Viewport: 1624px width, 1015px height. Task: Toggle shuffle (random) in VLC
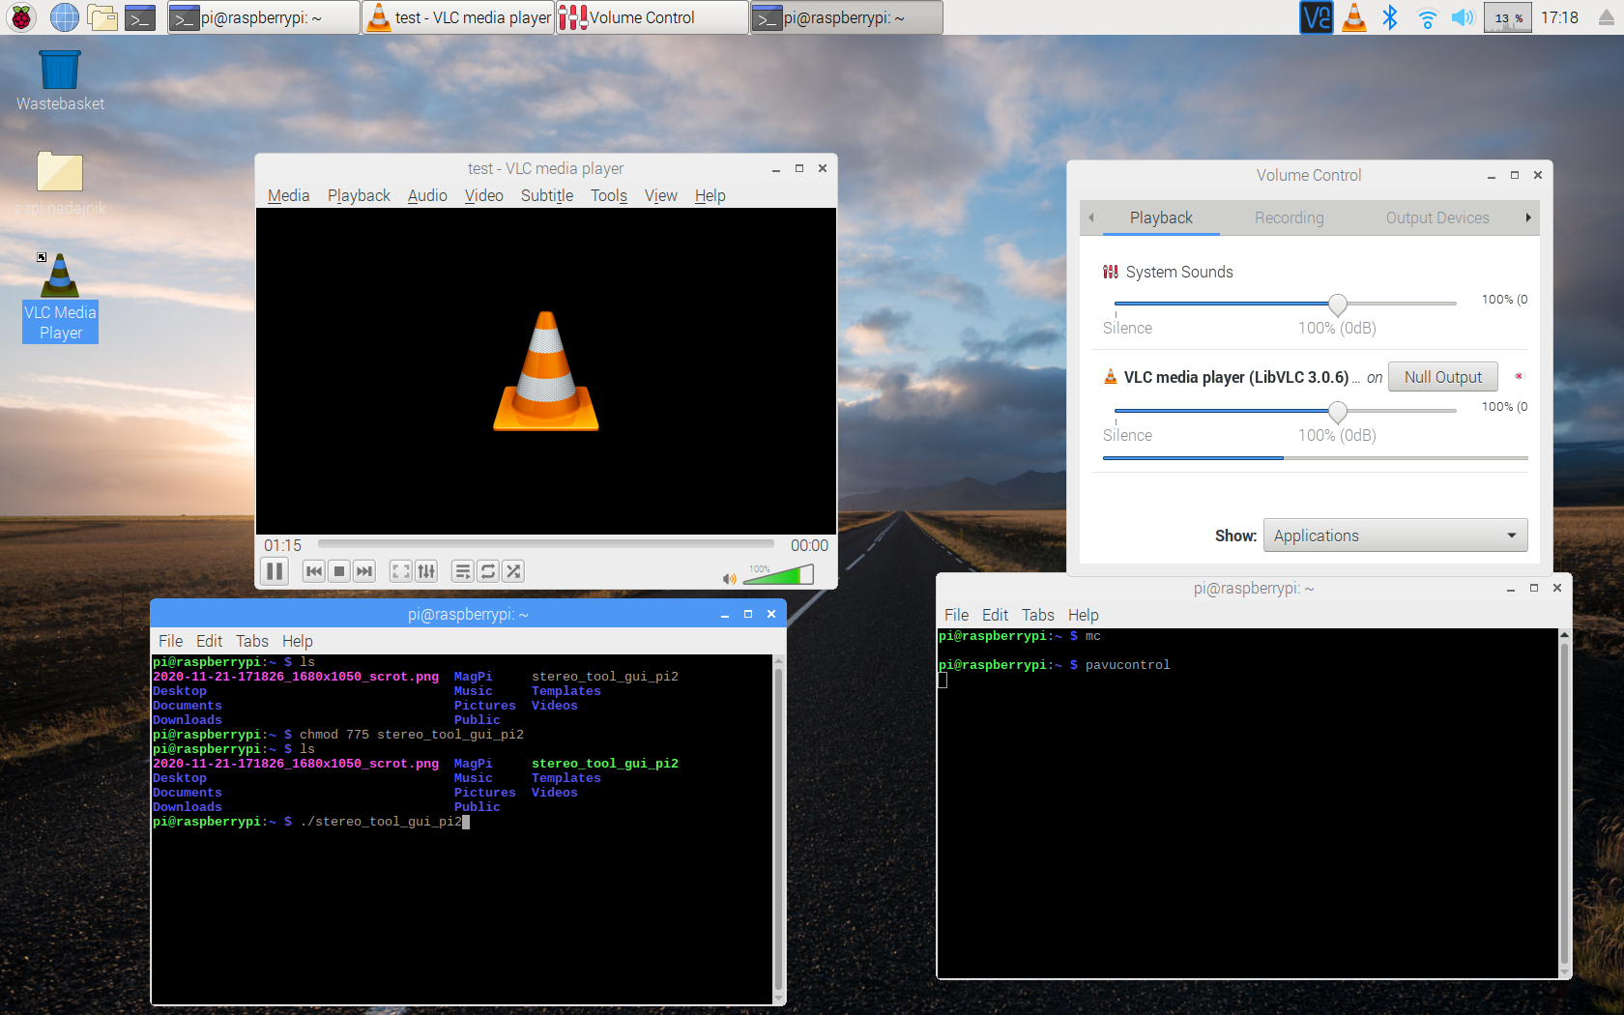pyautogui.click(x=513, y=571)
